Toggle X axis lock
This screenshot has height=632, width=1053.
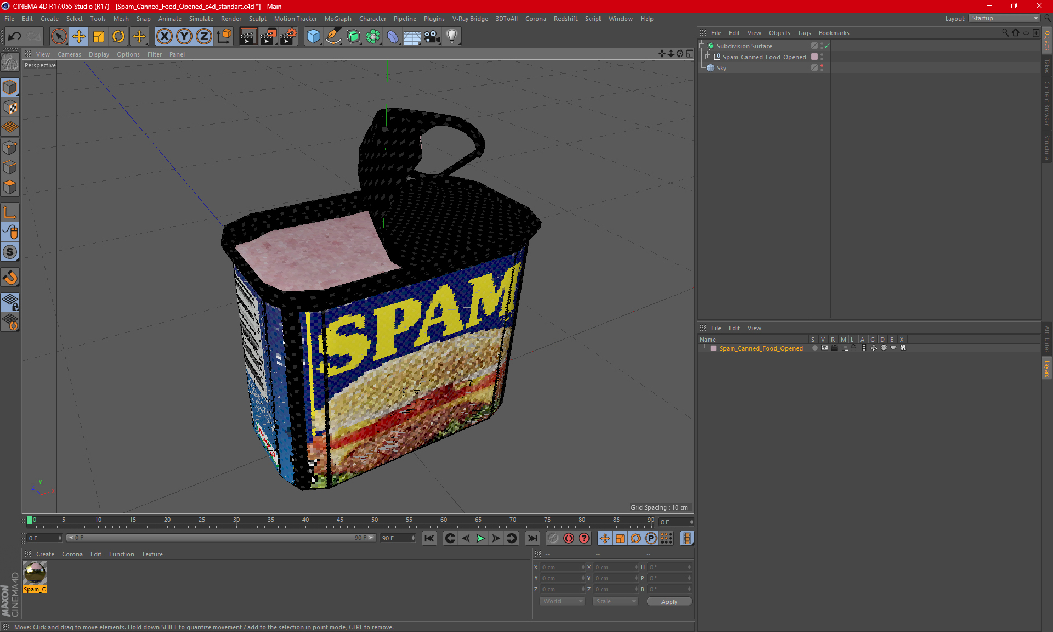(x=164, y=37)
